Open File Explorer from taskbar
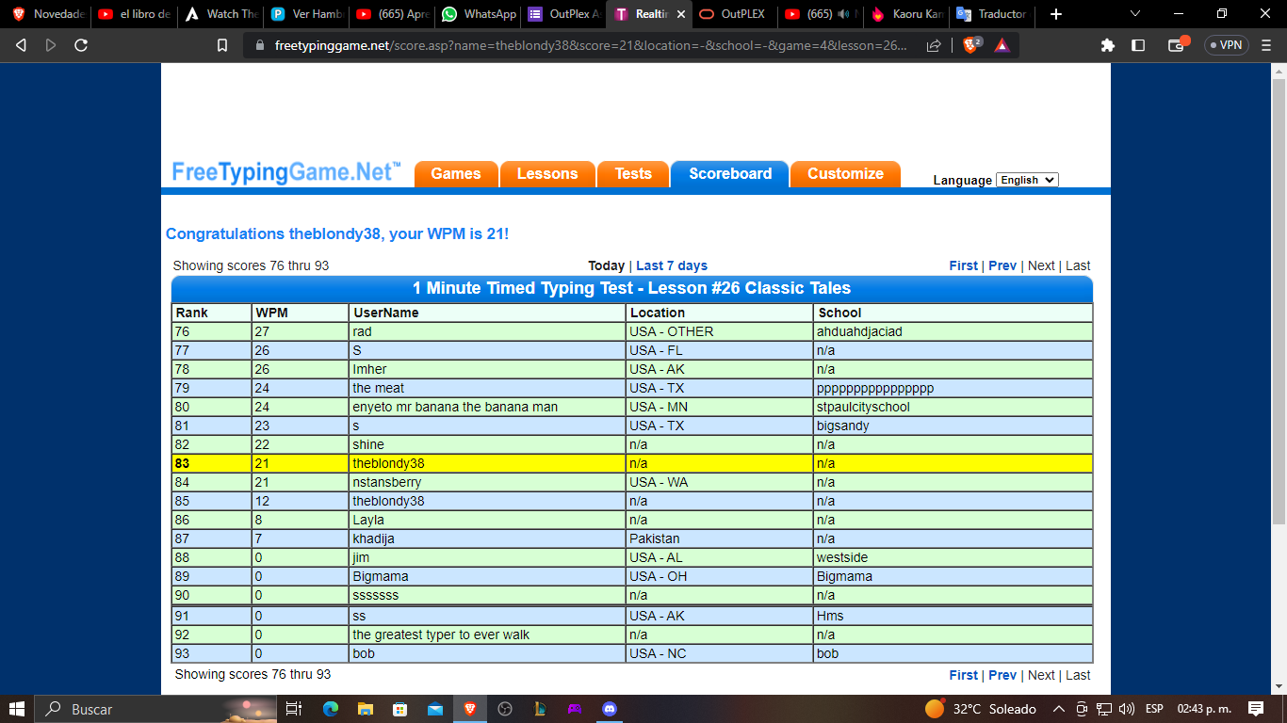This screenshot has width=1287, height=723. 365,709
